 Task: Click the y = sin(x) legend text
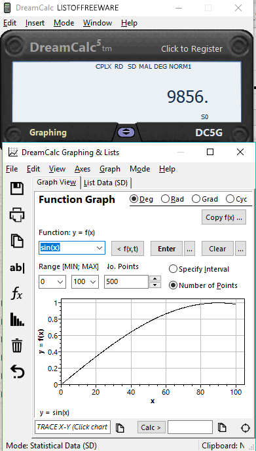click(x=54, y=412)
